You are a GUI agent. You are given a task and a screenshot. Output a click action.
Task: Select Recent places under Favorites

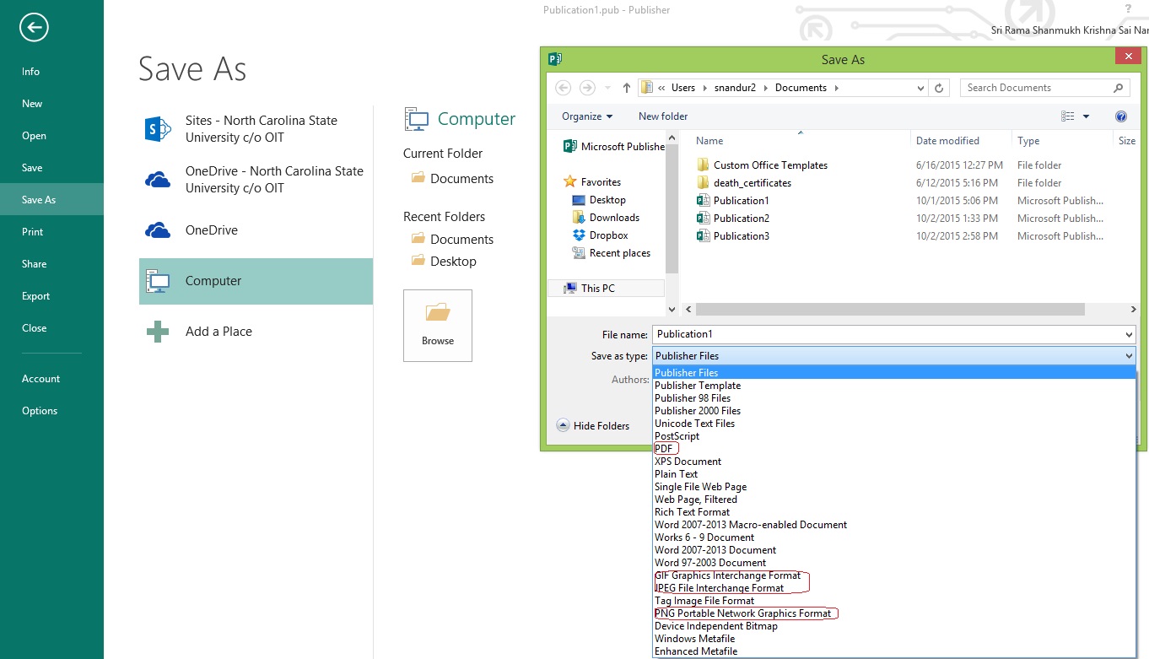click(611, 253)
